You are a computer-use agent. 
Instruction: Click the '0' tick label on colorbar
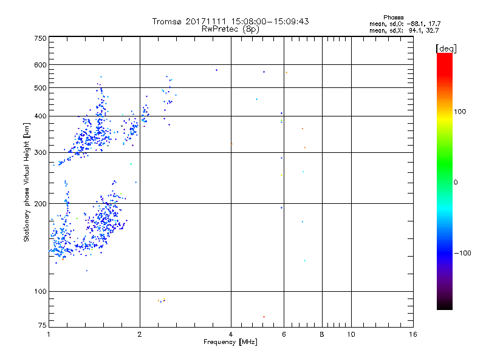click(456, 182)
